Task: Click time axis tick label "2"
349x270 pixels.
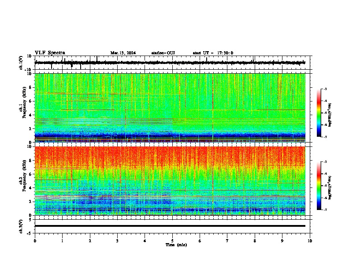Action: point(90,241)
